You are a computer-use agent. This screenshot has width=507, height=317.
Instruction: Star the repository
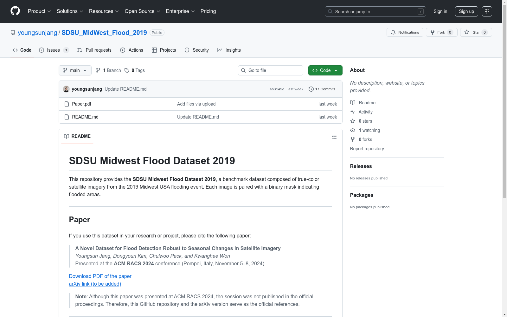click(x=476, y=32)
